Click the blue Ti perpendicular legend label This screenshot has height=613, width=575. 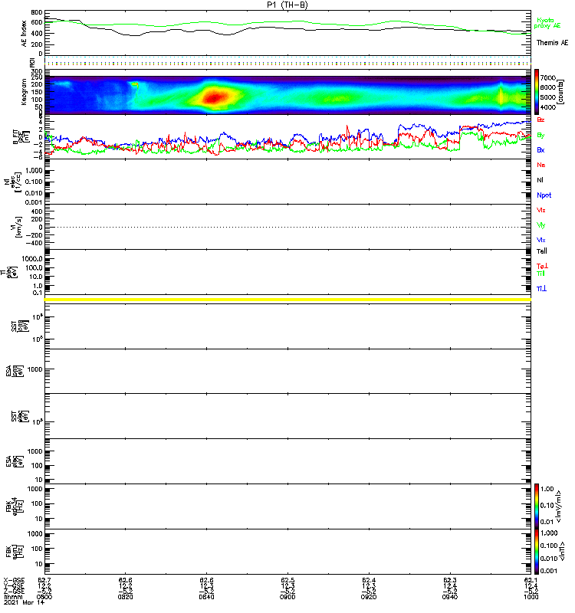[541, 289]
